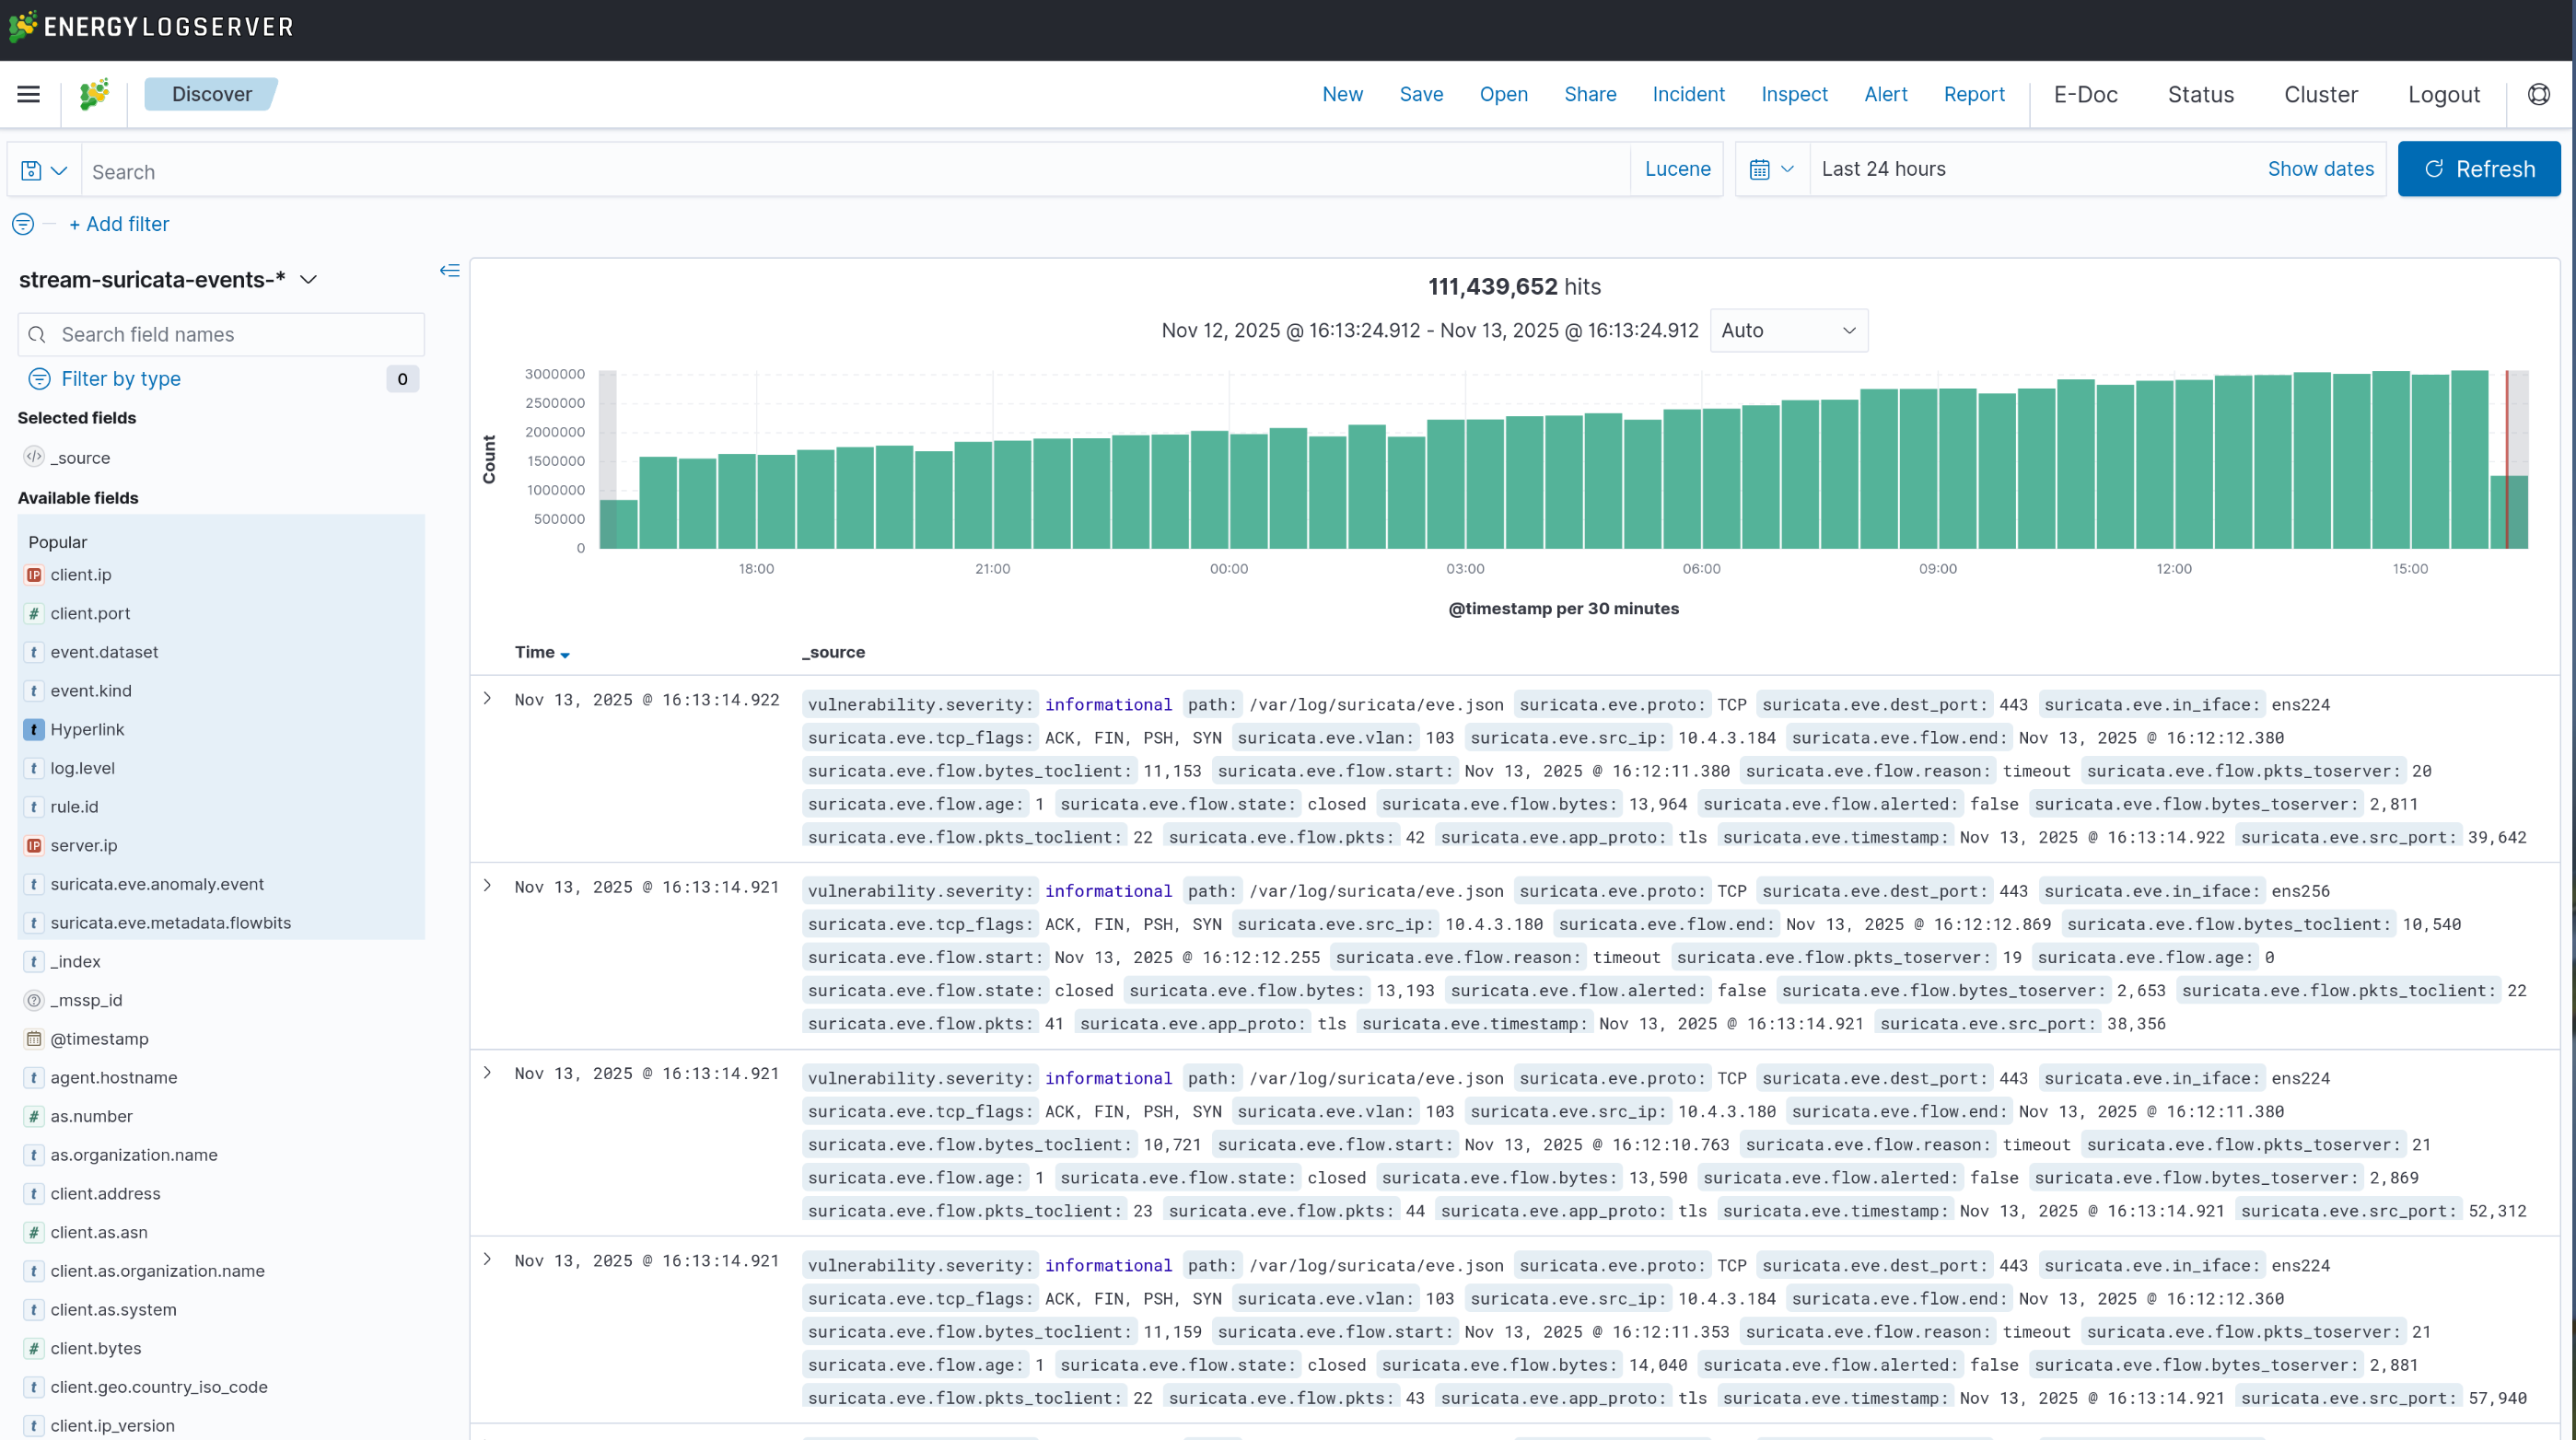Viewport: 2576px width, 1440px height.
Task: Collapse the fields sidebar arrow icon
Action: [x=450, y=270]
